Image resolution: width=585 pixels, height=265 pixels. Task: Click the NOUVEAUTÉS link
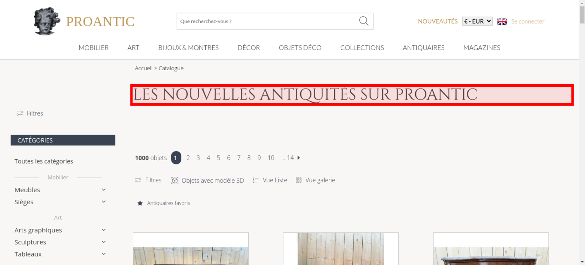(x=438, y=21)
